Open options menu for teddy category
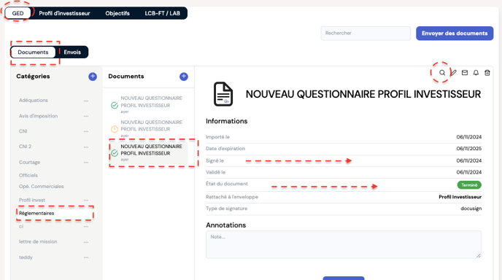 coord(86,257)
